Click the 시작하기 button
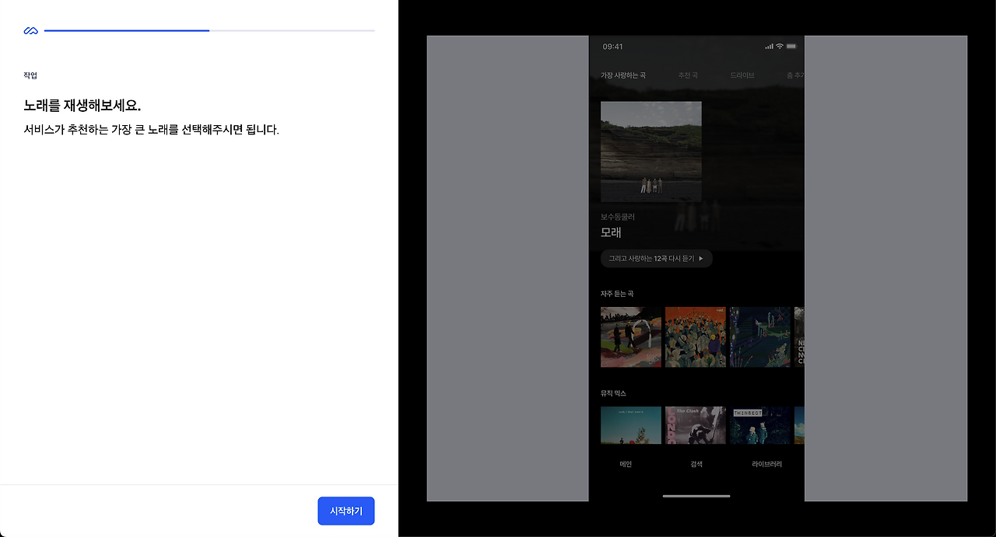The image size is (996, 537). [346, 511]
